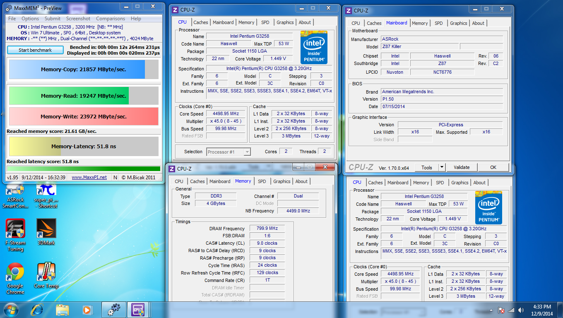
Task: Select About tab in CPU-Z Mainboard window
Action: point(478,23)
